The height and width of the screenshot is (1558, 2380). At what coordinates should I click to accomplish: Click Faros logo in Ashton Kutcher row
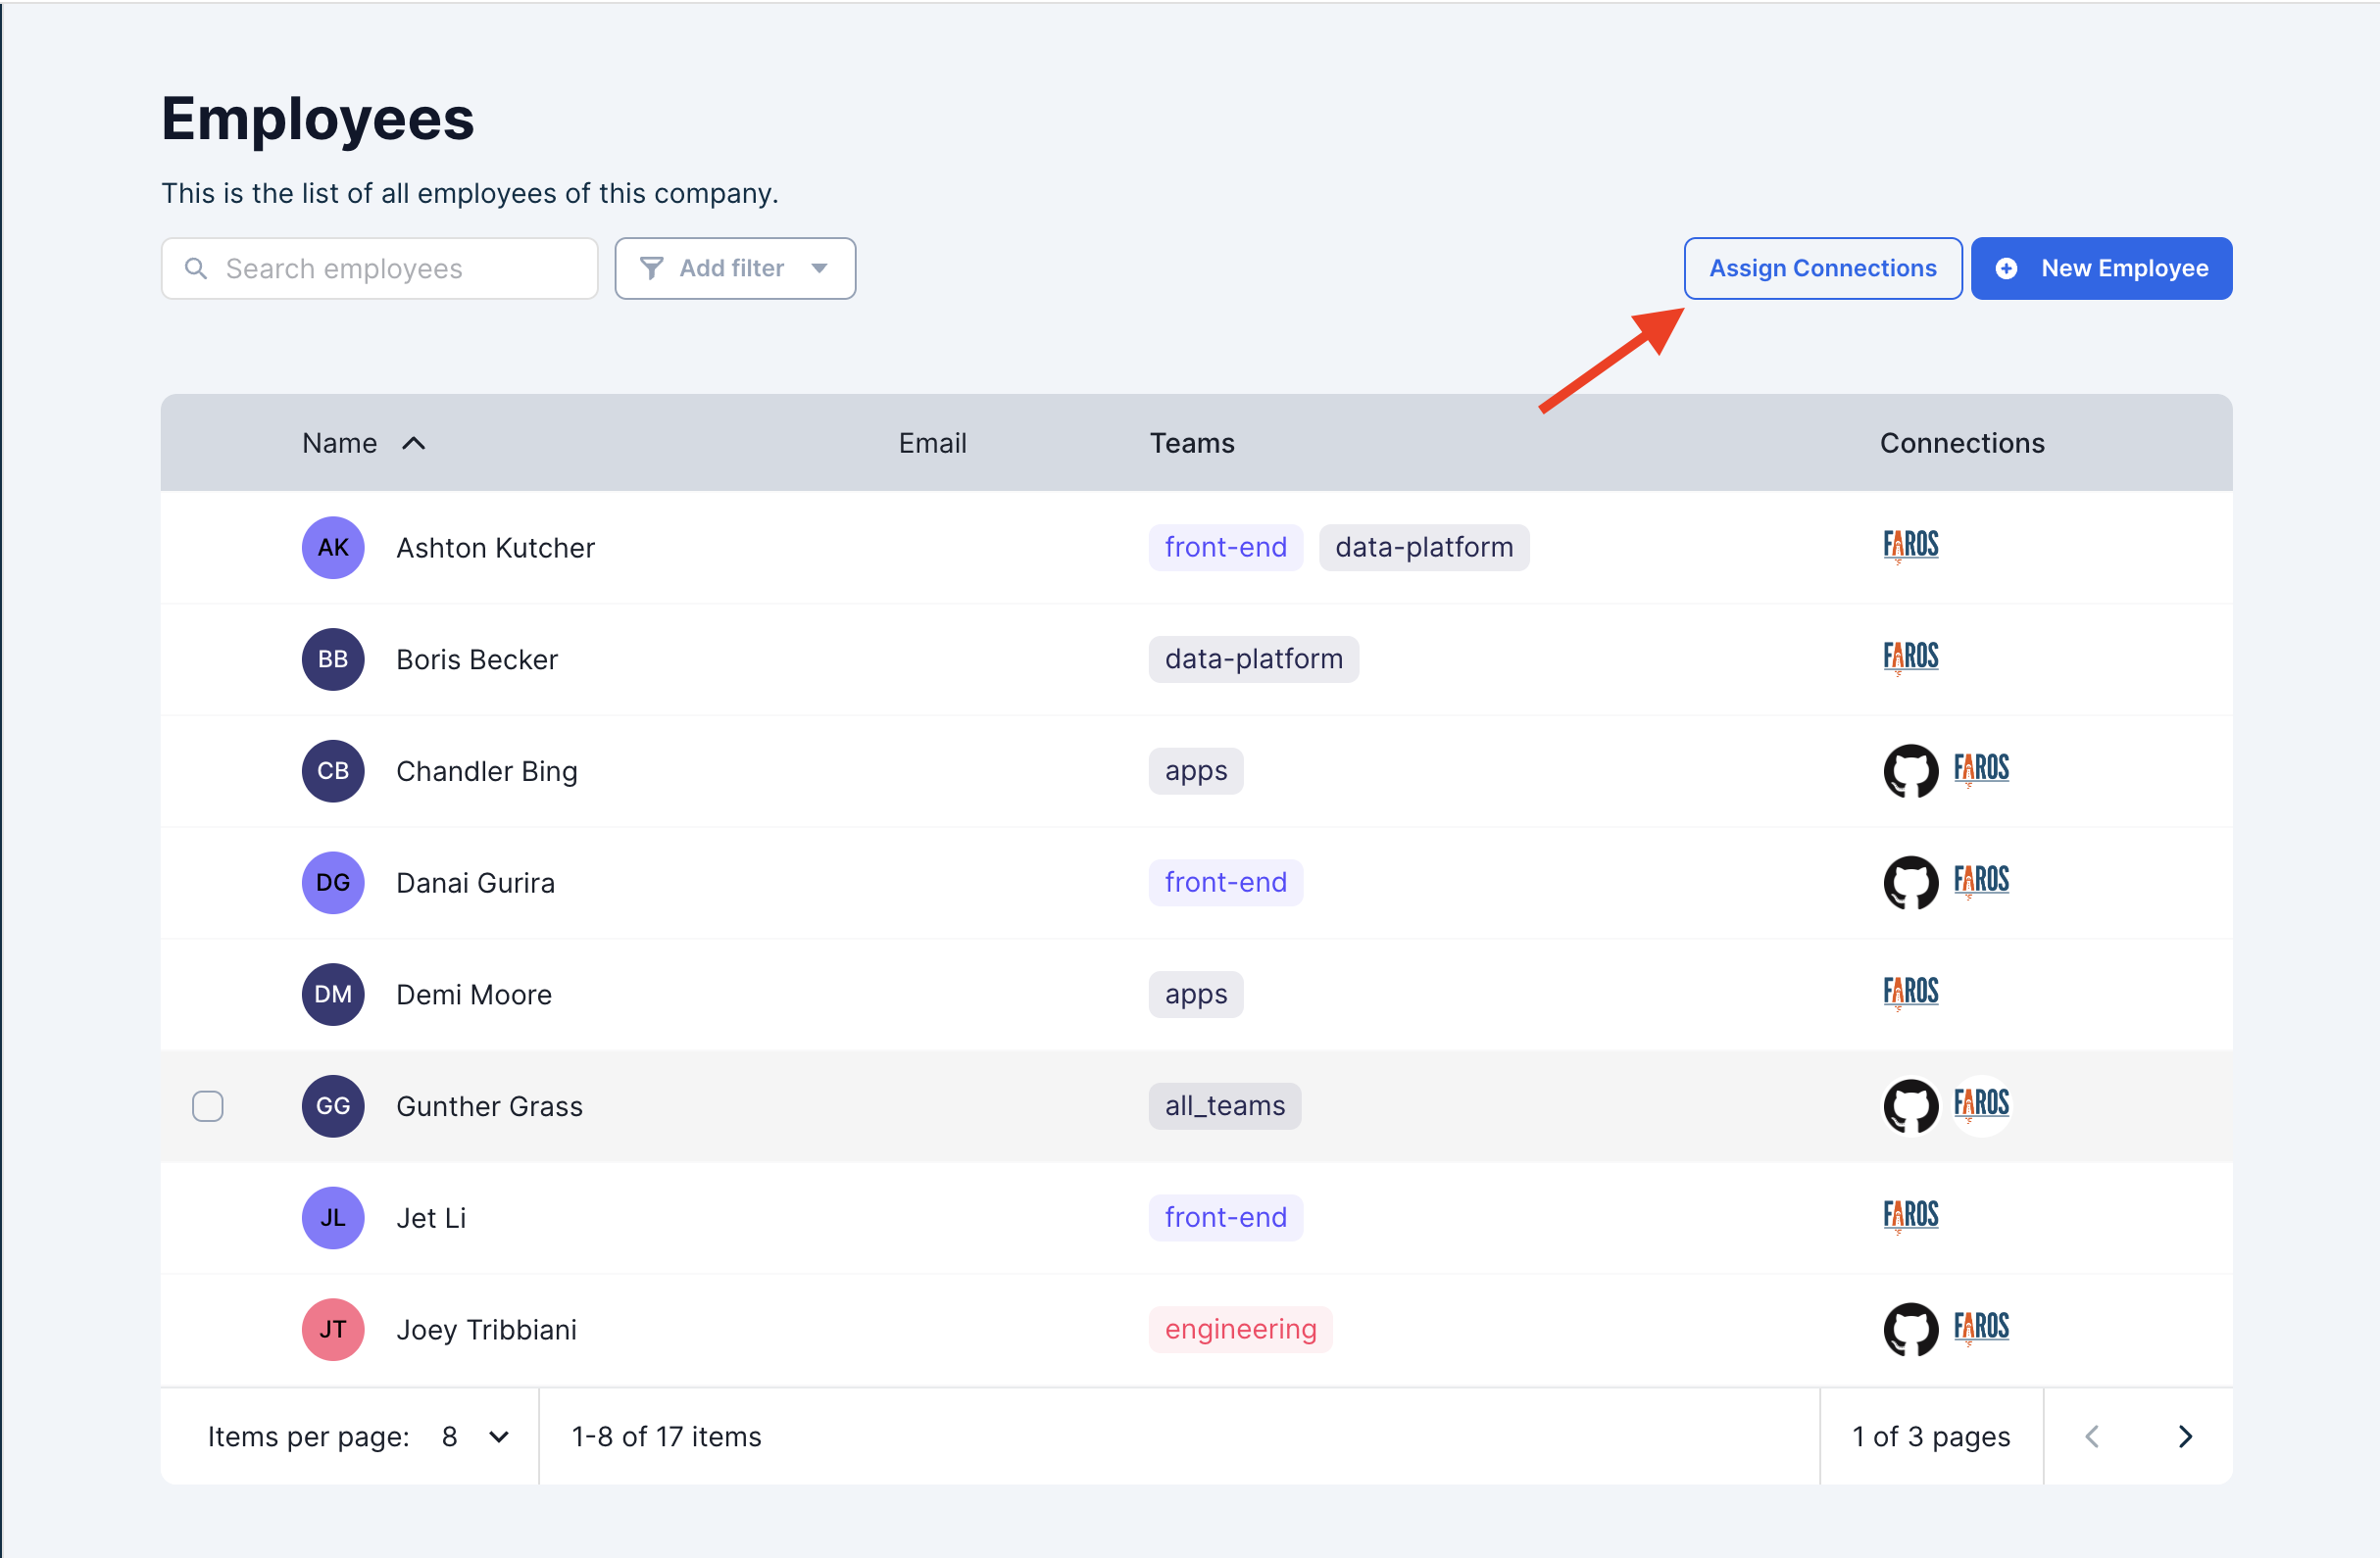point(1910,546)
